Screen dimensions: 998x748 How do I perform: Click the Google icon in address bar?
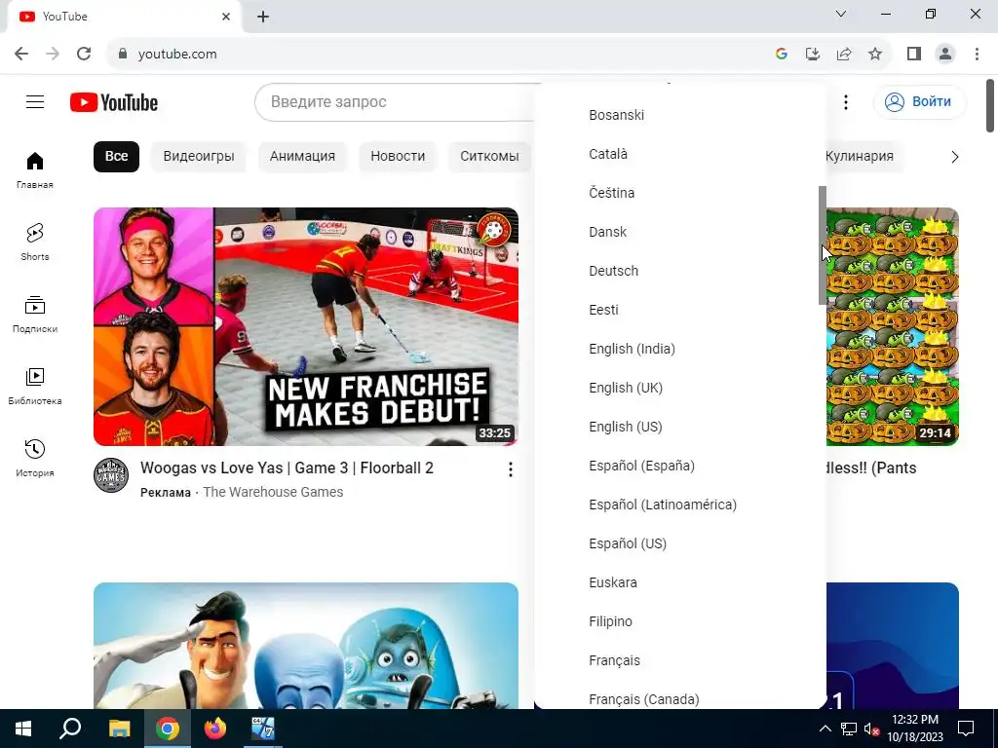(782, 55)
